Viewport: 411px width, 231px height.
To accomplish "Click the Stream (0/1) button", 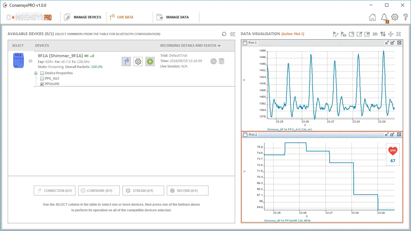I will 143,191.
